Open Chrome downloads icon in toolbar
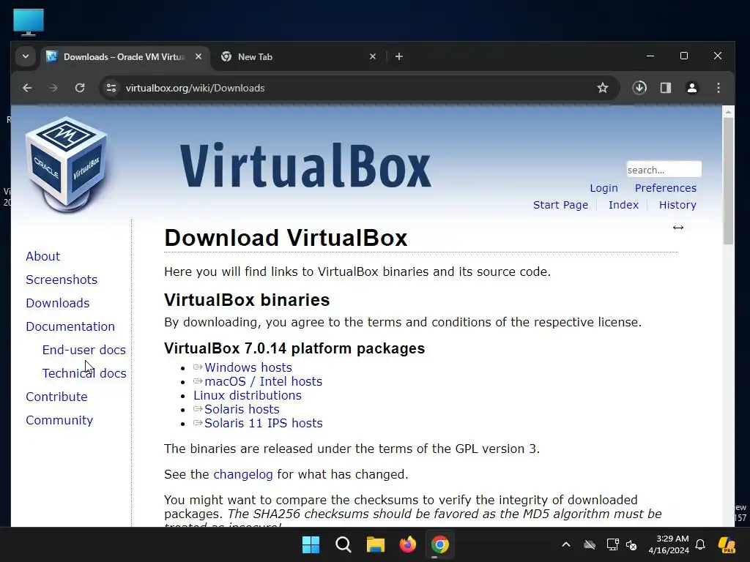This screenshot has height=562, width=750. click(x=639, y=88)
